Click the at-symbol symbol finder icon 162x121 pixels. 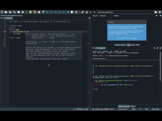coord(23,12)
